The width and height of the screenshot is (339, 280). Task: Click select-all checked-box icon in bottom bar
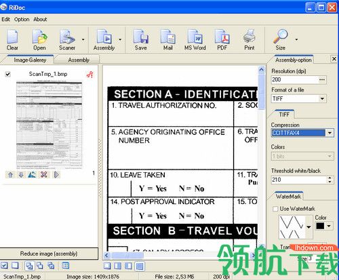[x=4, y=266]
